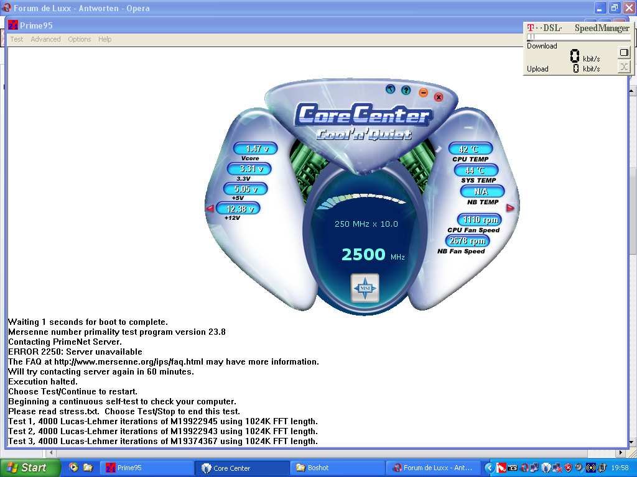Screen dimensions: 637x477
Task: Open the Boshot folder taskbar button
Action: (x=338, y=468)
